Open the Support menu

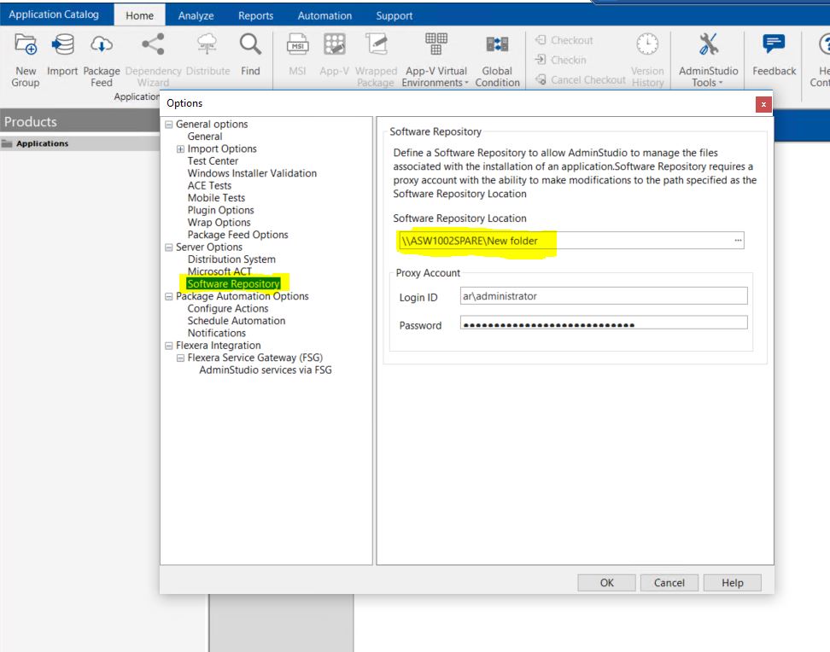click(394, 15)
